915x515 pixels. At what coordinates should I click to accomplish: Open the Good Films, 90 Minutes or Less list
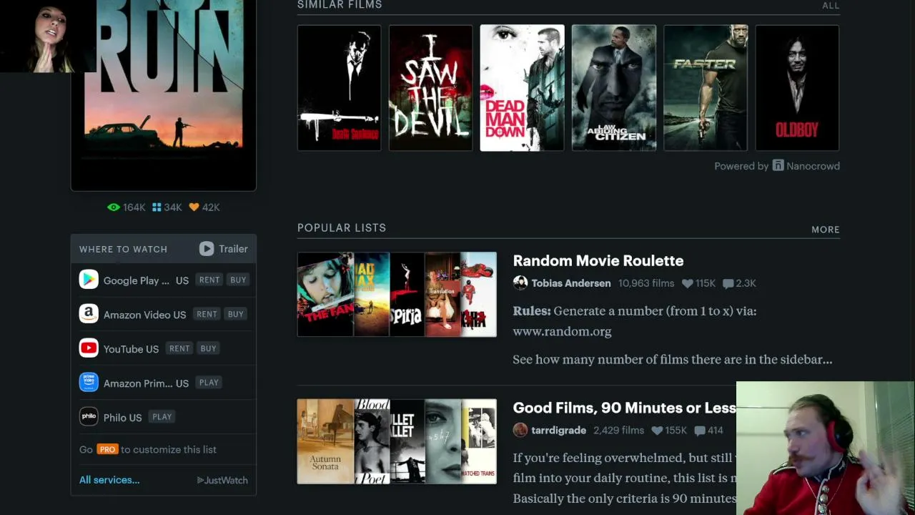[624, 408]
